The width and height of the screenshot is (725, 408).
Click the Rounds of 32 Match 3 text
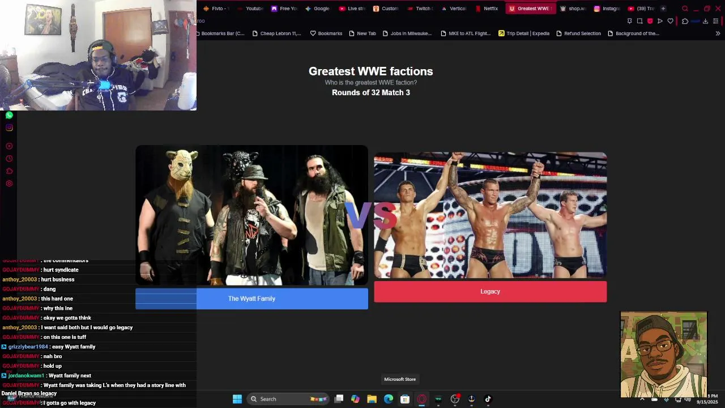coord(370,92)
